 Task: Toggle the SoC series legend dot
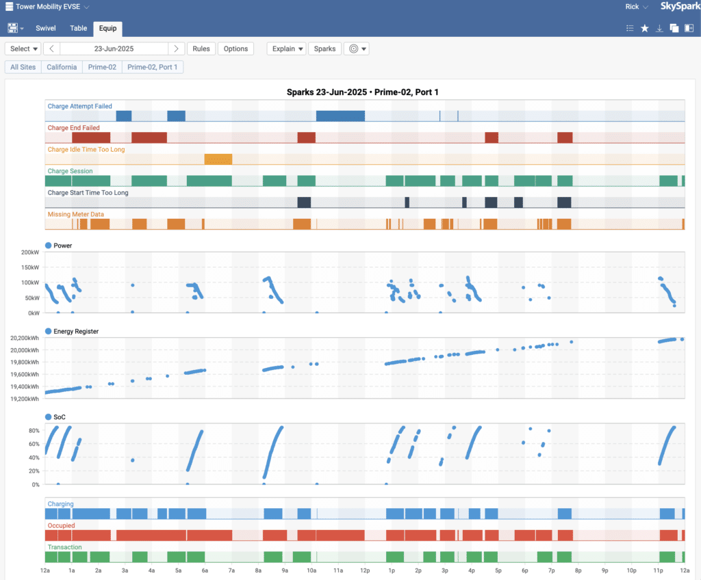(x=48, y=417)
